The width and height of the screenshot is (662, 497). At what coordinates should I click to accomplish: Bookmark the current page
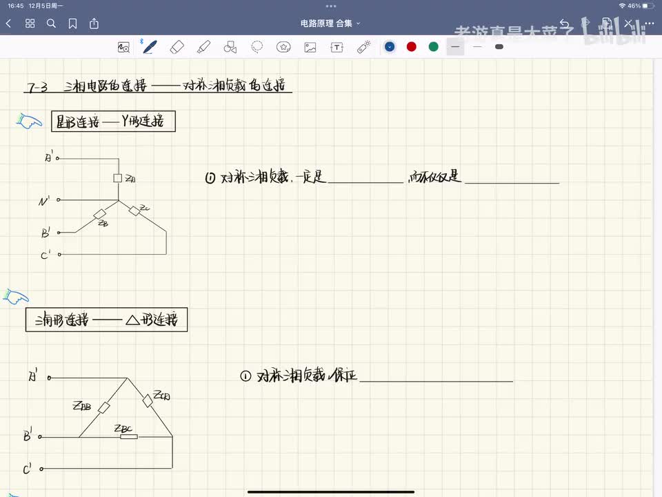pos(72,23)
